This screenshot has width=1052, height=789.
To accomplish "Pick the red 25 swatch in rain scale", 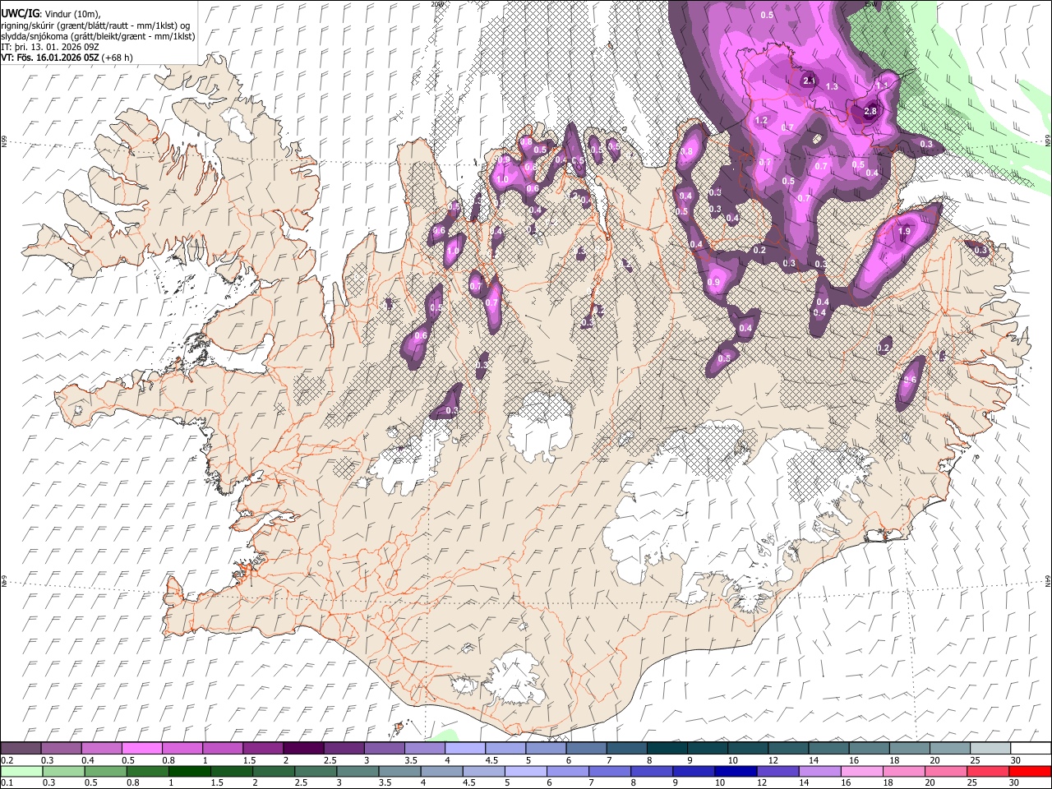I will point(987,771).
